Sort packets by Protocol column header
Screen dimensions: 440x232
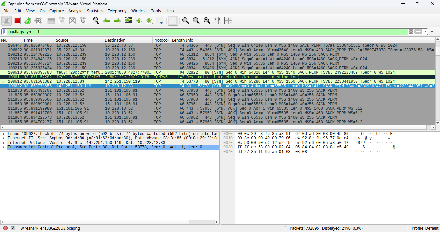(x=161, y=40)
